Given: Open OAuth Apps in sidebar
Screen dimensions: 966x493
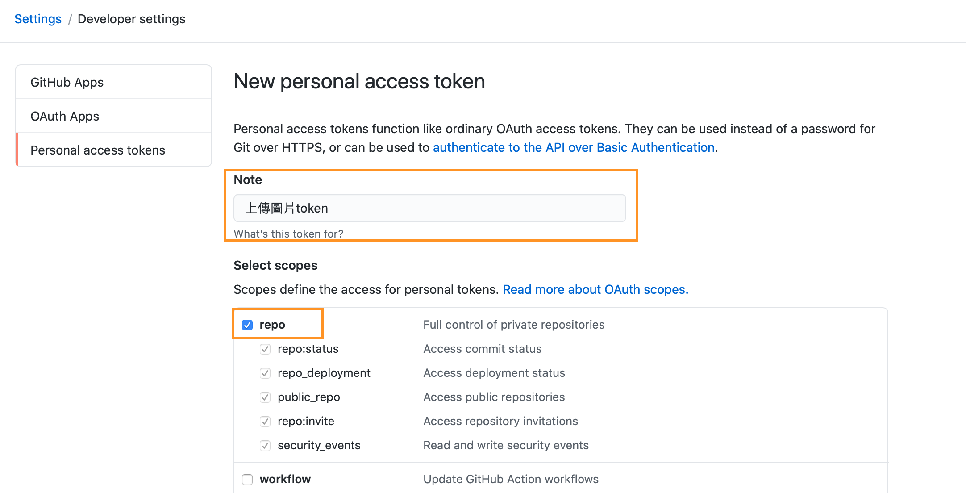Looking at the screenshot, I should [65, 116].
